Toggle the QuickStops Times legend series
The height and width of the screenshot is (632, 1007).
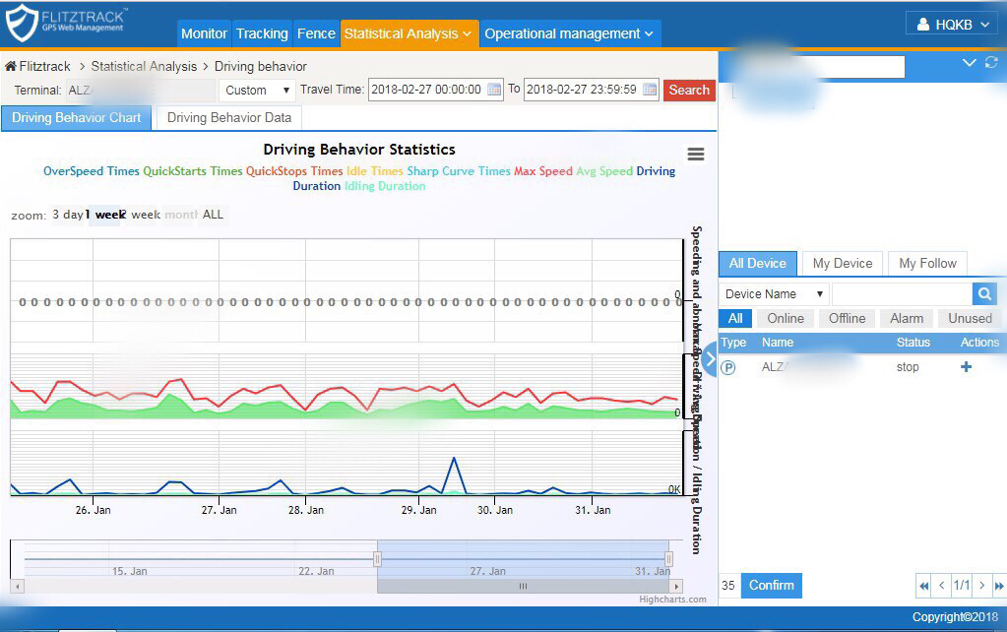coord(294,171)
